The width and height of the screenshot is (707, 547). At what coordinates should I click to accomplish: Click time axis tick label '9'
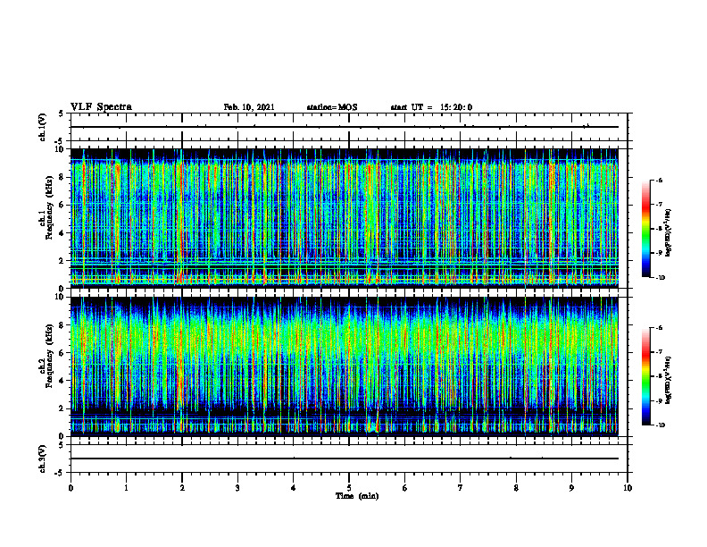pyautogui.click(x=571, y=488)
